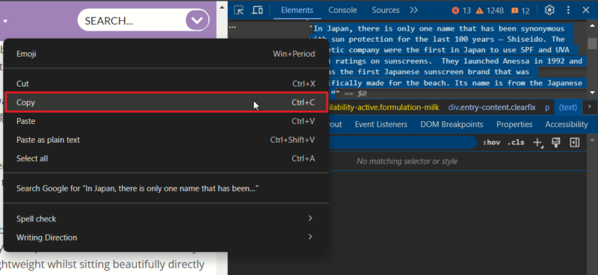
Task: Choose Select all from the context menu
Action: point(166,158)
